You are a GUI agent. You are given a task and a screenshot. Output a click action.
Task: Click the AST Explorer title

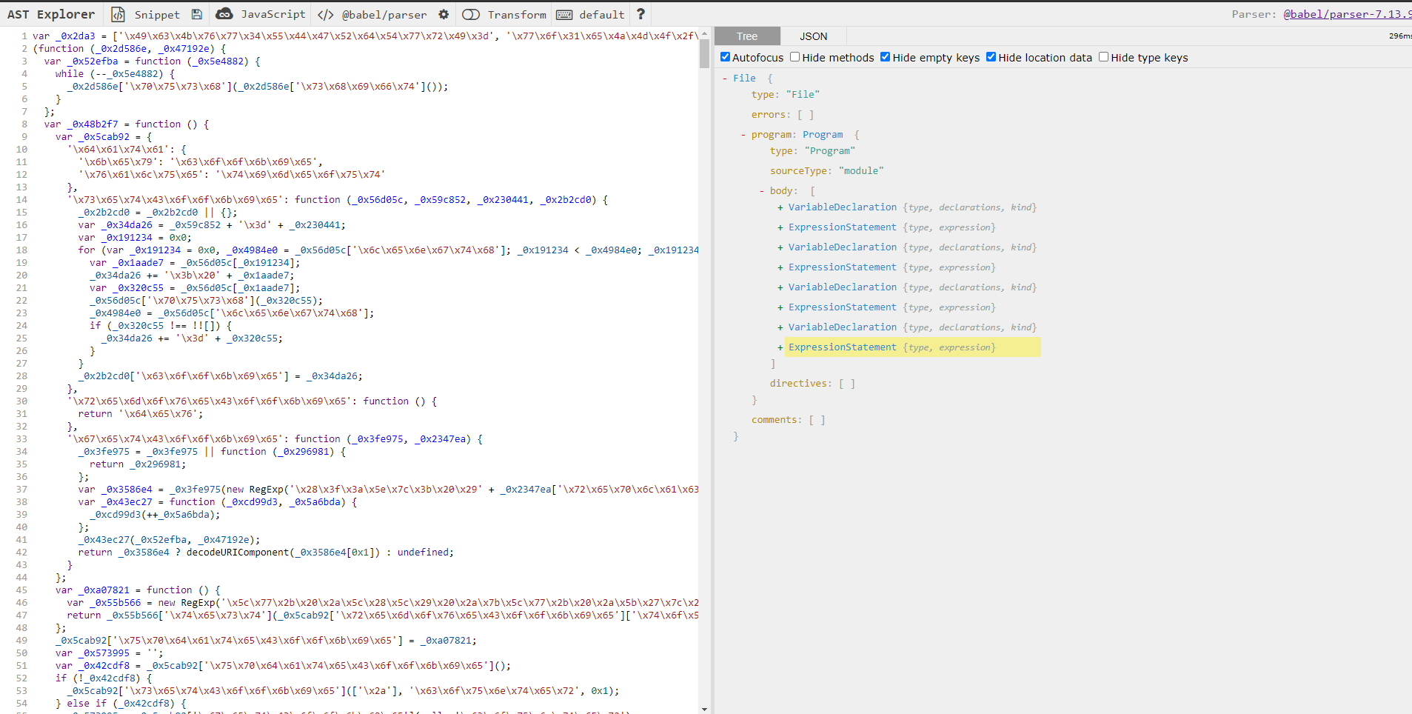[x=51, y=14]
